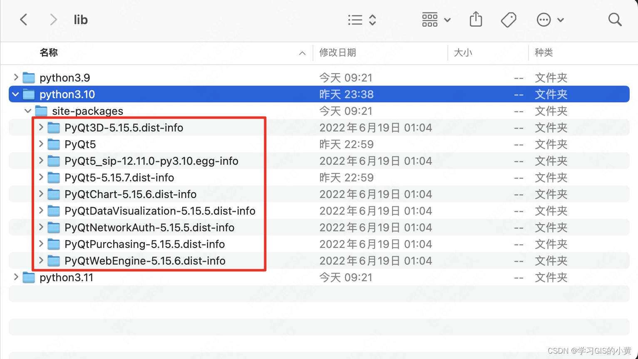Viewport: 638px width, 359px height.
Task: Click modified date of PyQtChart-5.15.6.dist-info
Action: (x=375, y=194)
